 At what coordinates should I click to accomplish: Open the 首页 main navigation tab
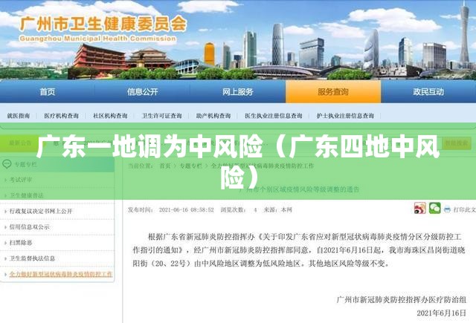click(x=48, y=92)
